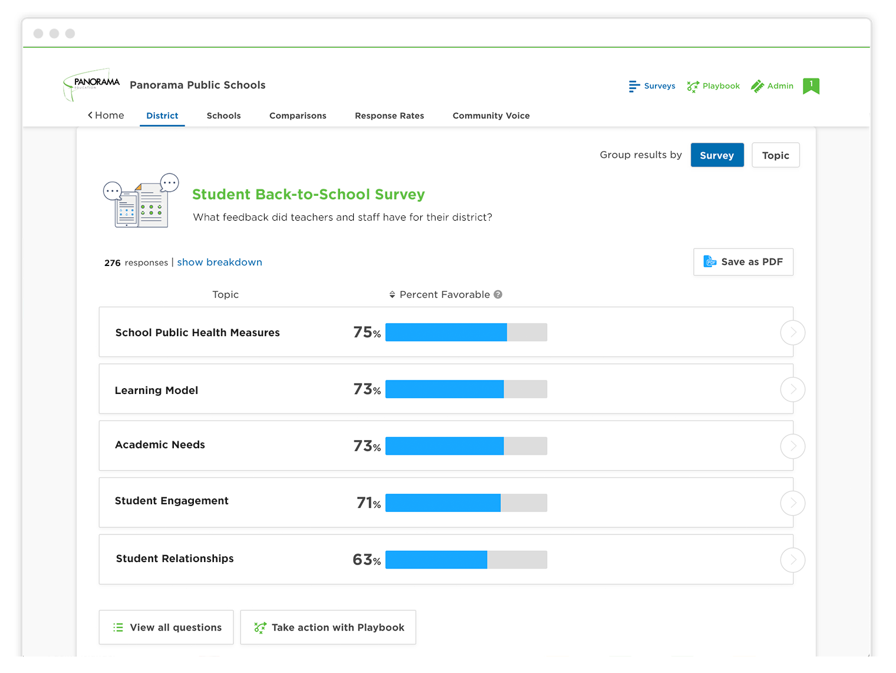Open the Learning Model topic chevron

[x=792, y=389]
